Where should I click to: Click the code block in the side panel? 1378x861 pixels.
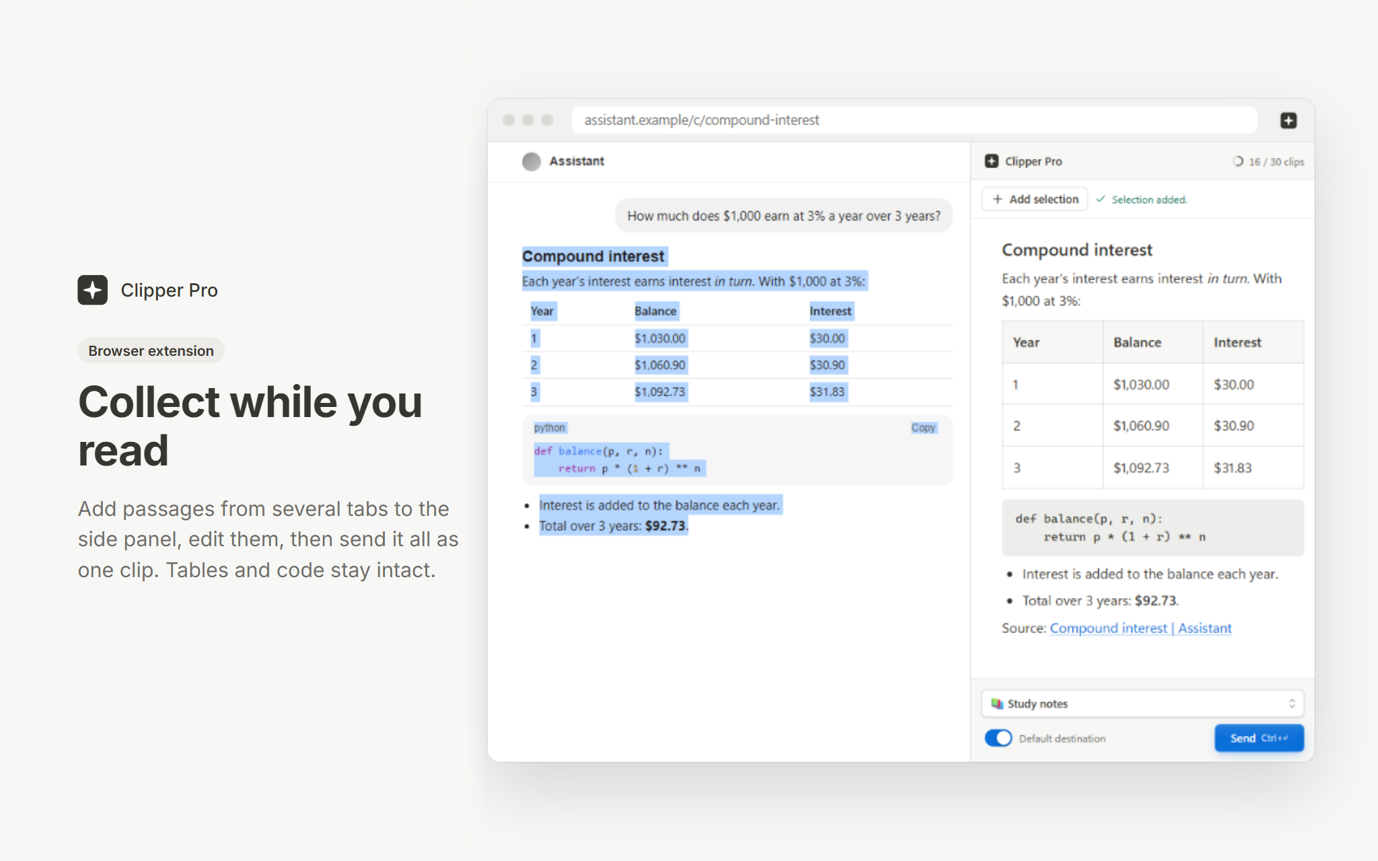pos(1153,527)
